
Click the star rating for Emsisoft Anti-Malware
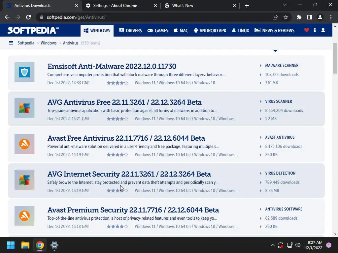(118, 83)
